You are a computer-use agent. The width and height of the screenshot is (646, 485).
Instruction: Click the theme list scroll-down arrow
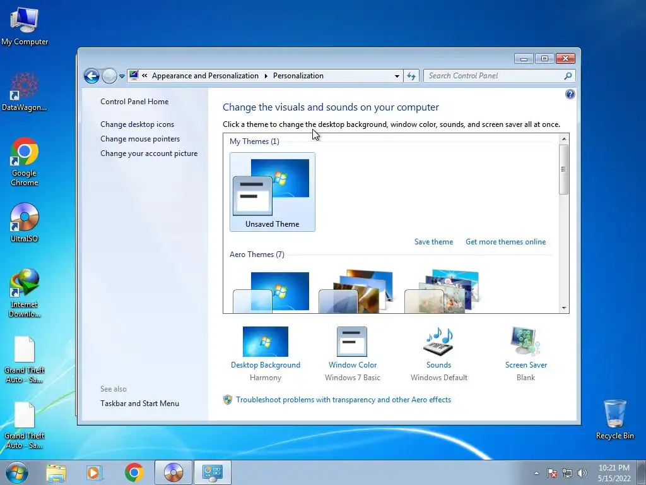tap(563, 308)
